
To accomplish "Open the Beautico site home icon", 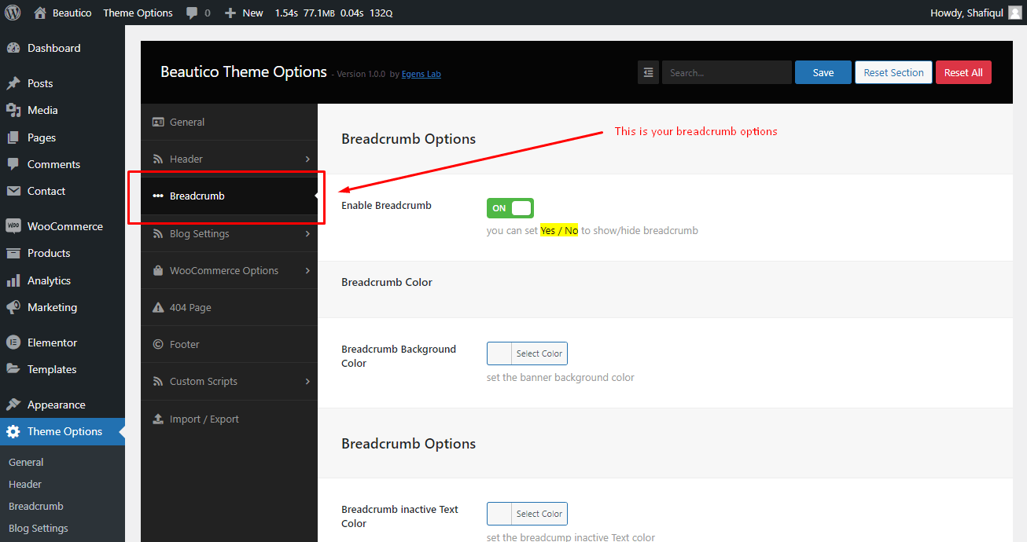I will pyautogui.click(x=40, y=13).
